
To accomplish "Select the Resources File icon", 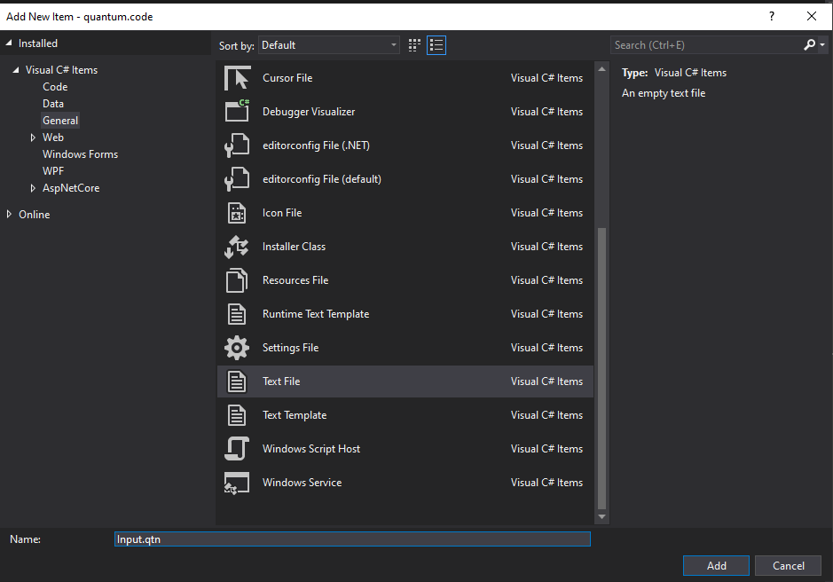I will [237, 280].
